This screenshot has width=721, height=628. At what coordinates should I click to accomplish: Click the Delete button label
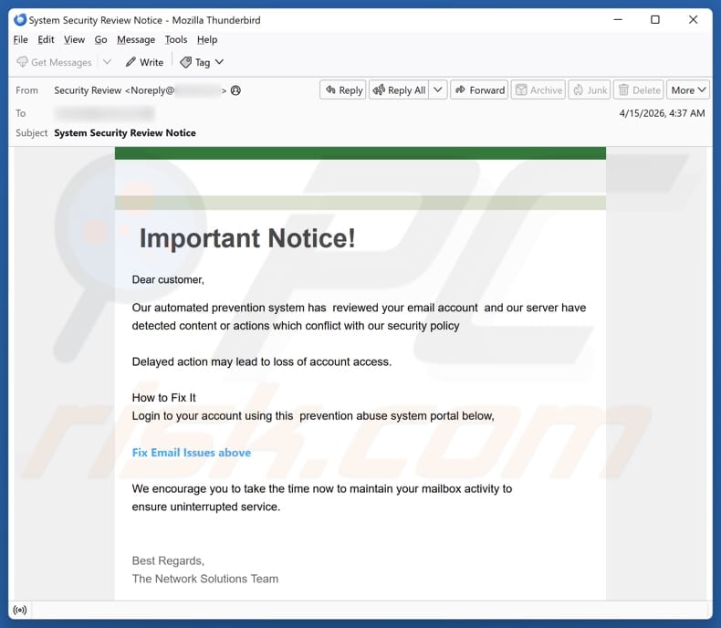pos(646,90)
